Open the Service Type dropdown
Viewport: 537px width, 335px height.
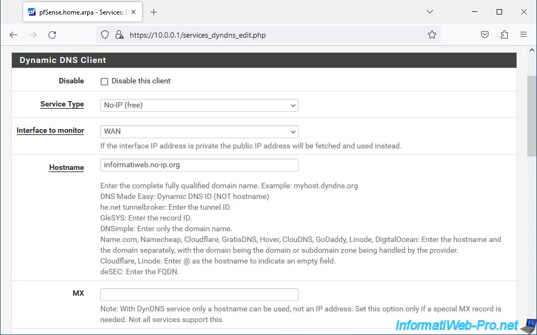[x=199, y=105]
